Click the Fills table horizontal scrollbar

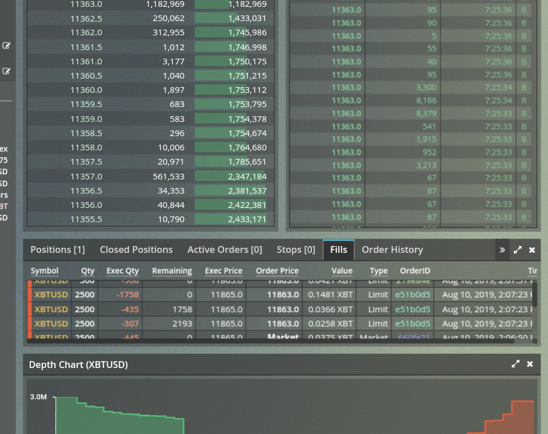(x=270, y=341)
